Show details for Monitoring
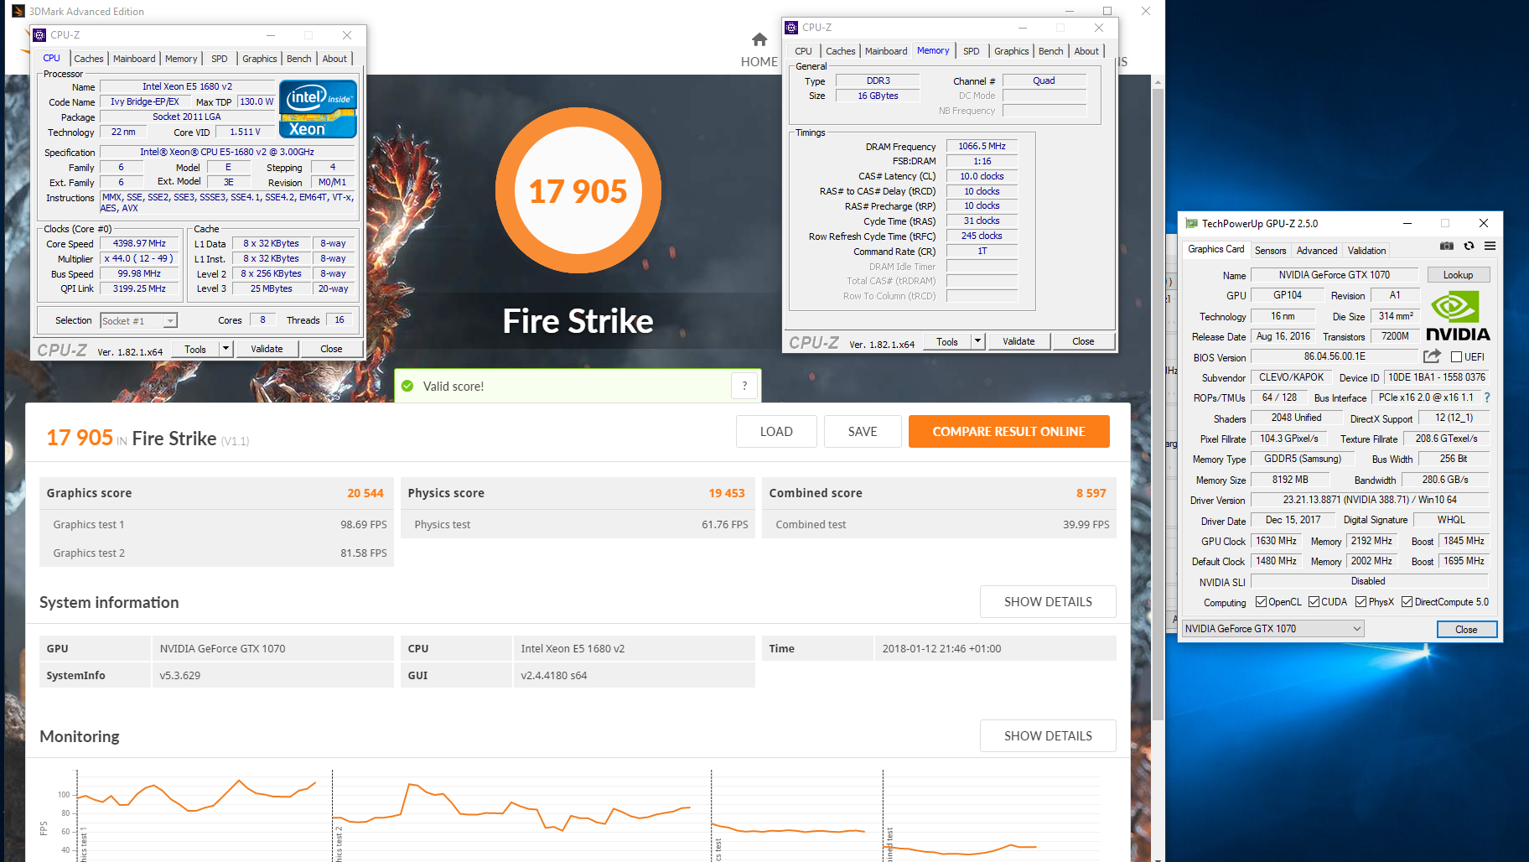This screenshot has height=862, width=1529. [1048, 736]
